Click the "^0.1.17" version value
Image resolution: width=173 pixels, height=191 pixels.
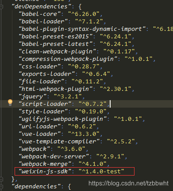(x=119, y=52)
